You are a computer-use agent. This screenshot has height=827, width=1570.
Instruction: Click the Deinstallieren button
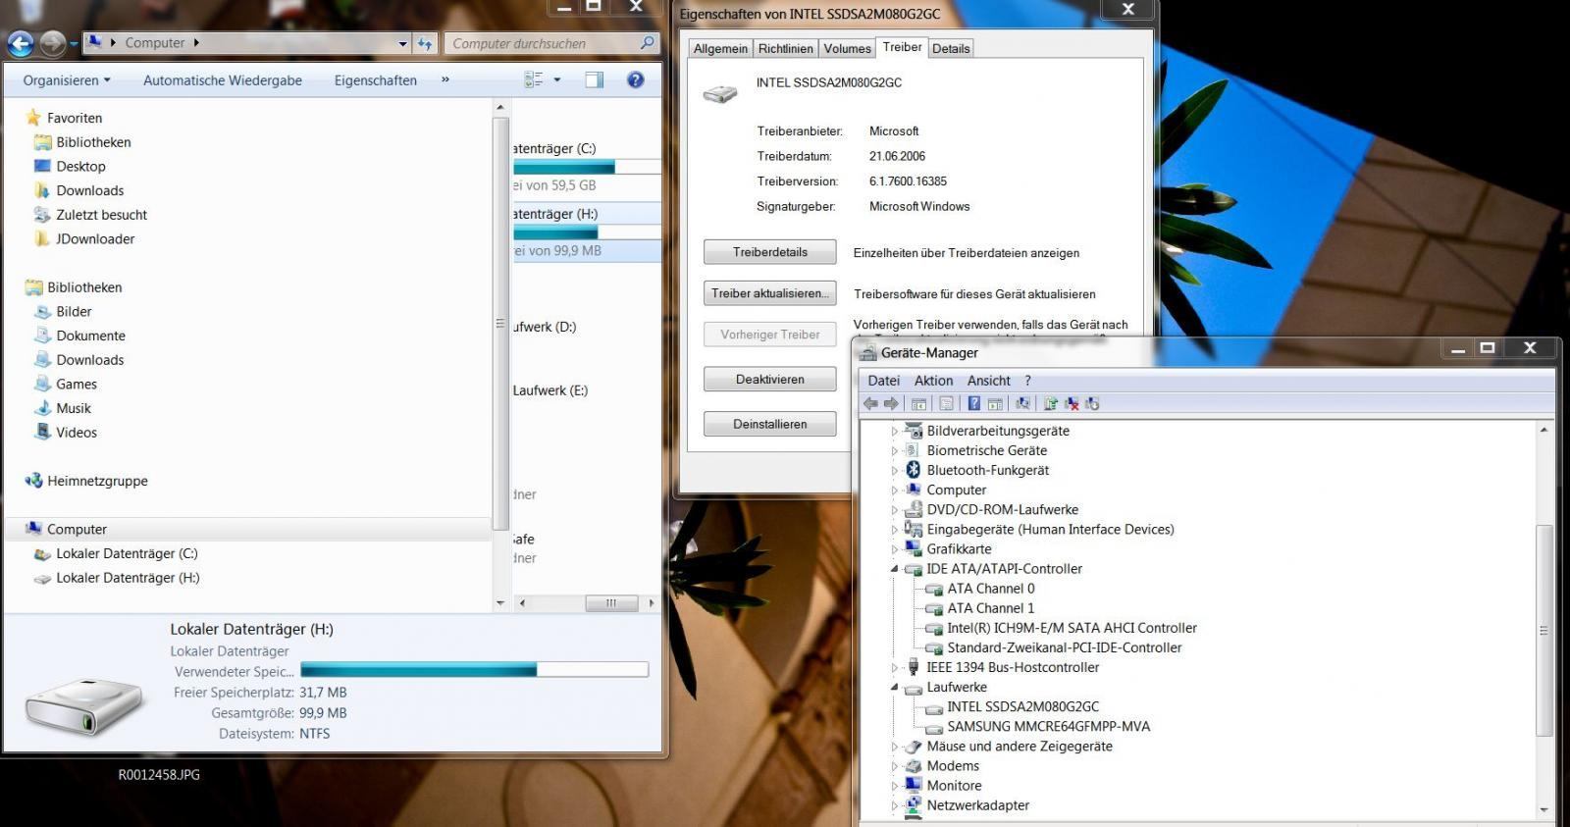(x=770, y=424)
